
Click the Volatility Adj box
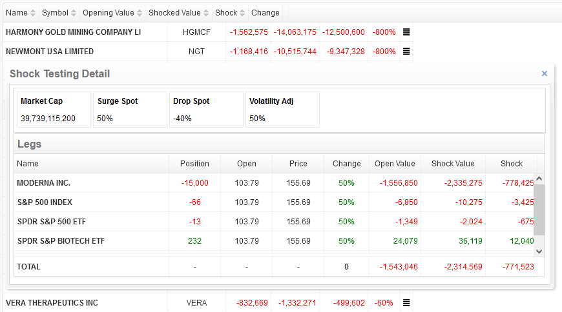coord(282,110)
